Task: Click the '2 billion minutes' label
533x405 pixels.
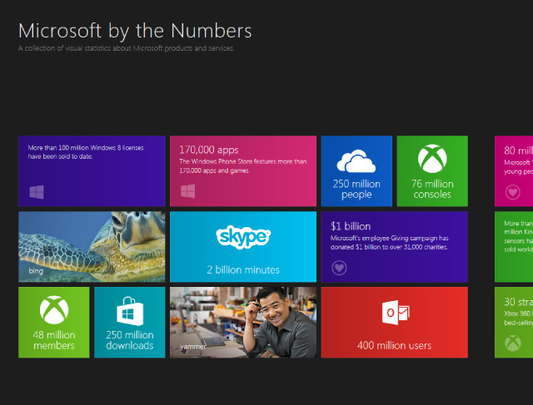Action: click(x=243, y=270)
